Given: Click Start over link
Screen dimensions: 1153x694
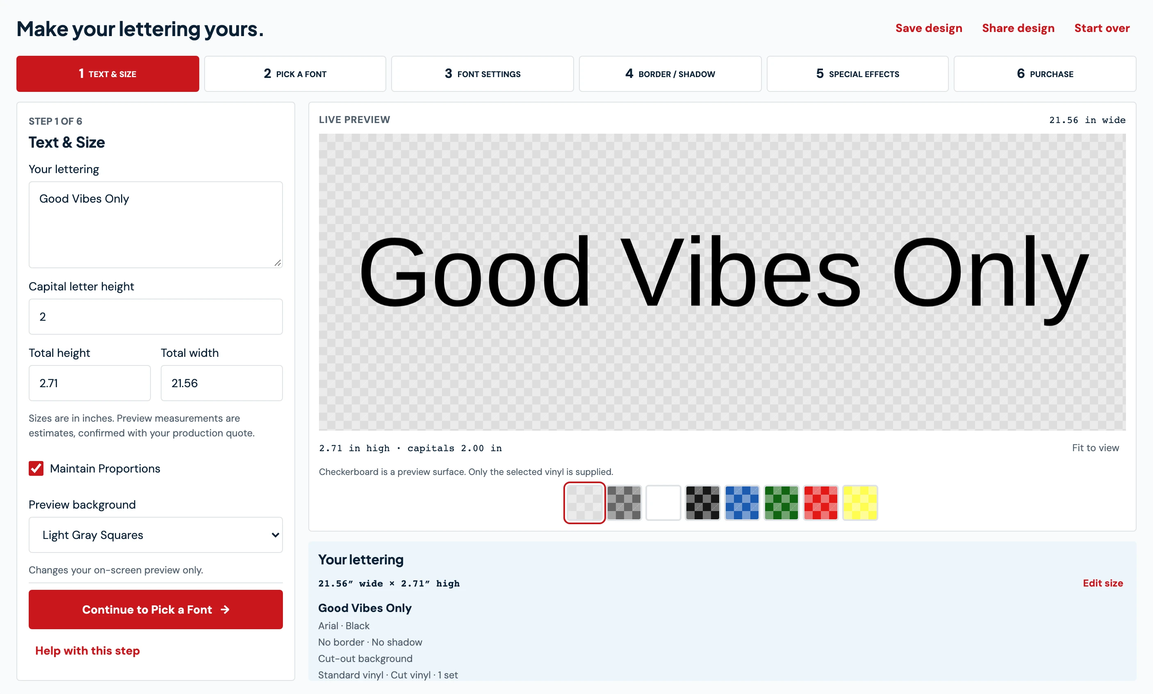Looking at the screenshot, I should 1102,28.
